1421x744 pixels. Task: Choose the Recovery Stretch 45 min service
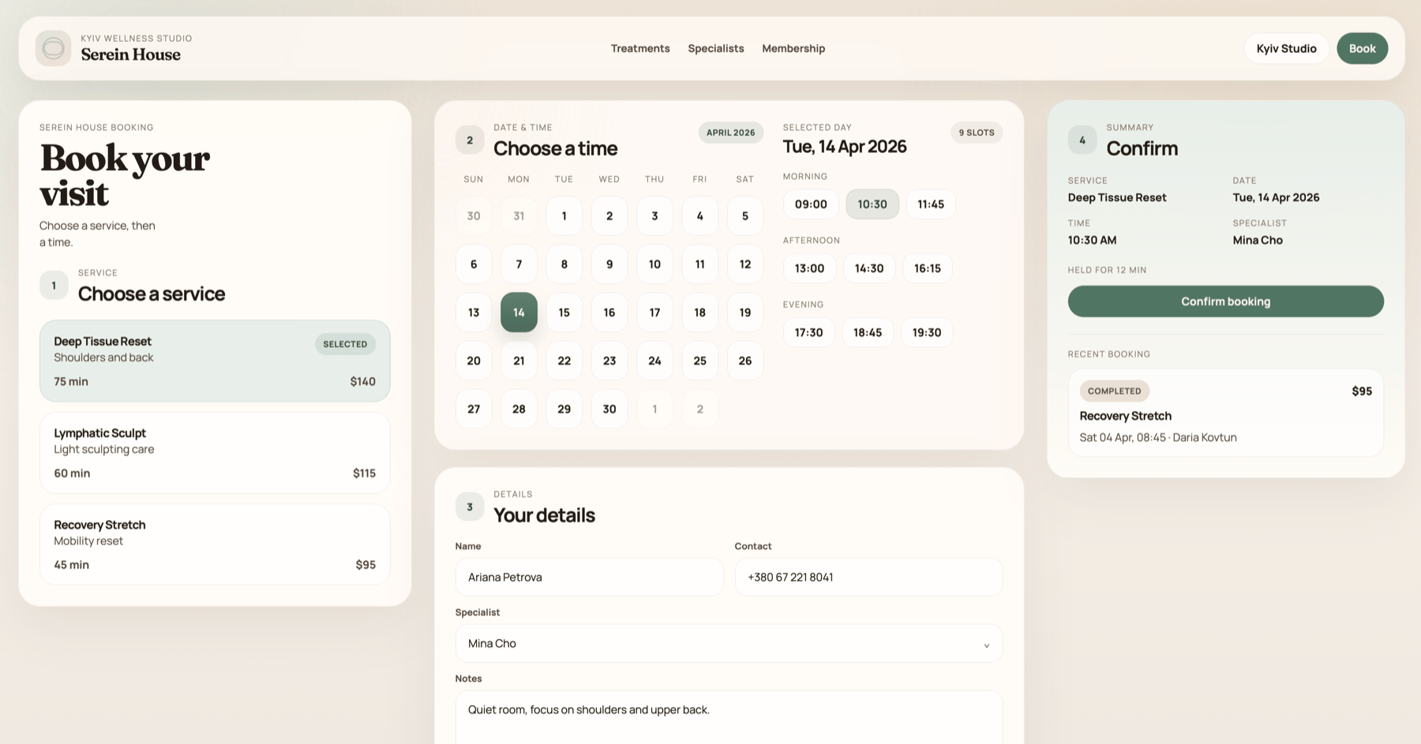(215, 544)
